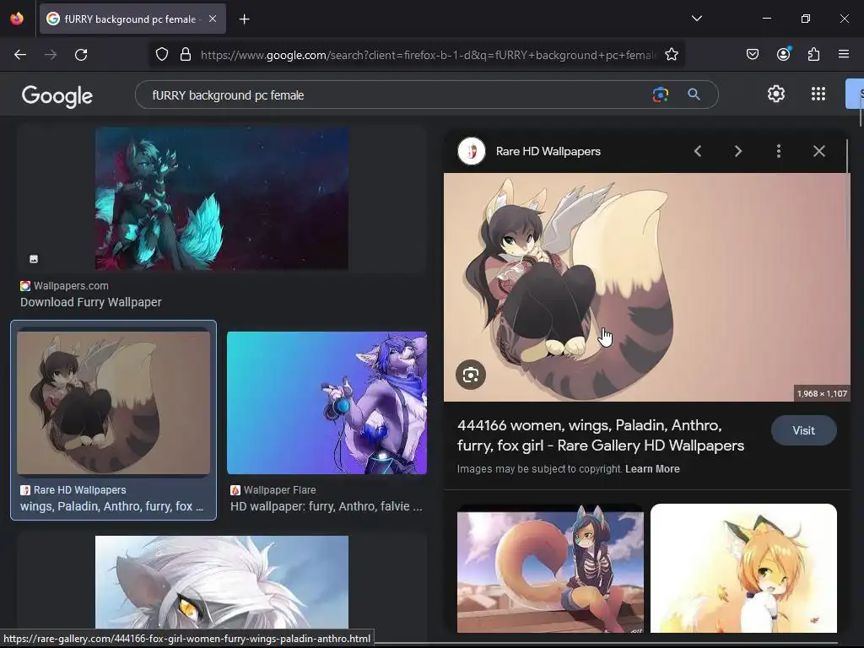Open the Extensions puzzle icon
The image size is (864, 648).
click(x=814, y=54)
